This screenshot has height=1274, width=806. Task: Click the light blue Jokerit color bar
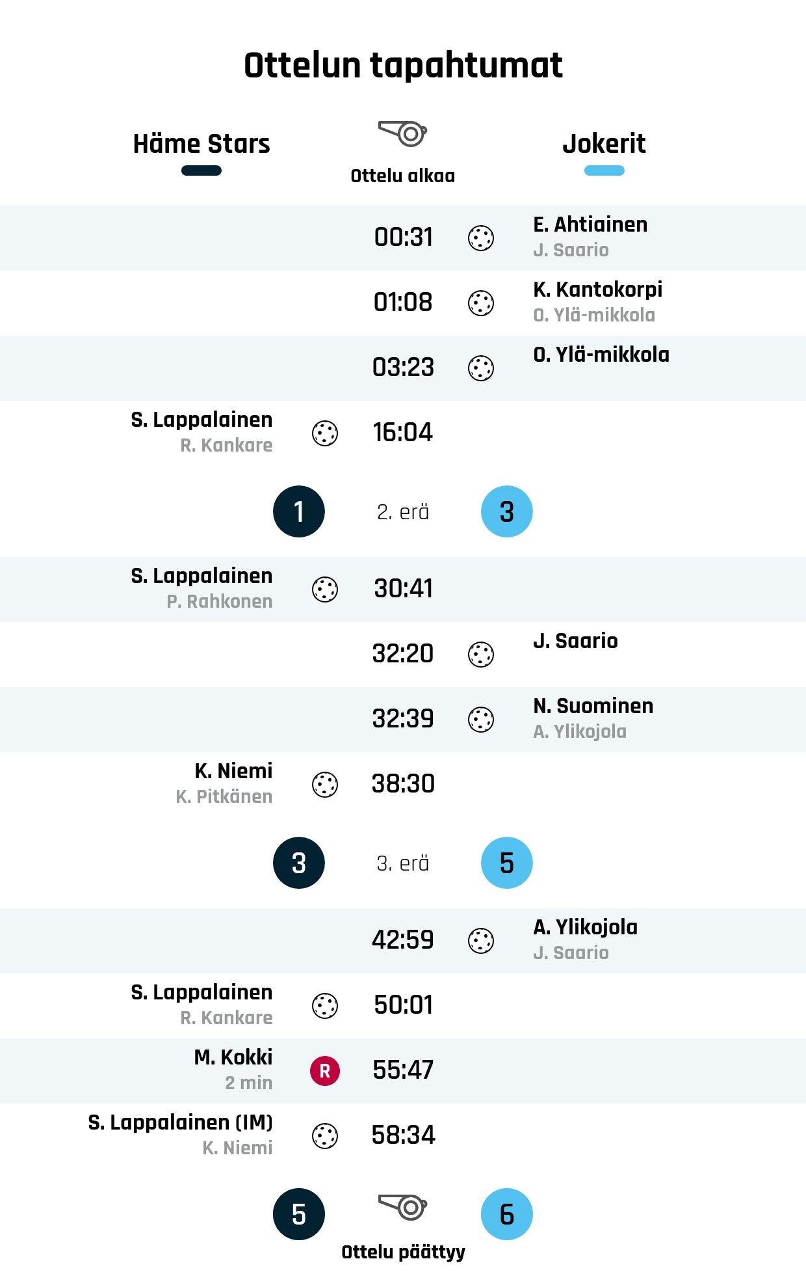point(604,170)
